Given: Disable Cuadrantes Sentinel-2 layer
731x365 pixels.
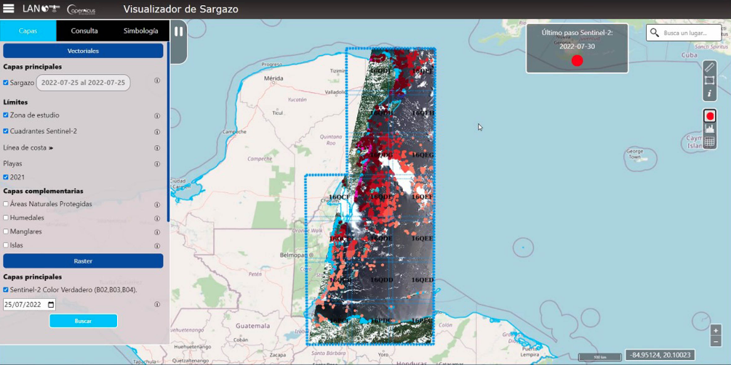Looking at the screenshot, I should click(6, 131).
